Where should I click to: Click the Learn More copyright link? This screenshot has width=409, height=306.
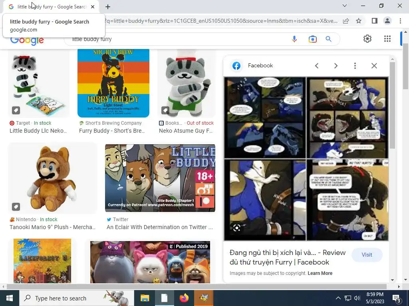[320, 273]
